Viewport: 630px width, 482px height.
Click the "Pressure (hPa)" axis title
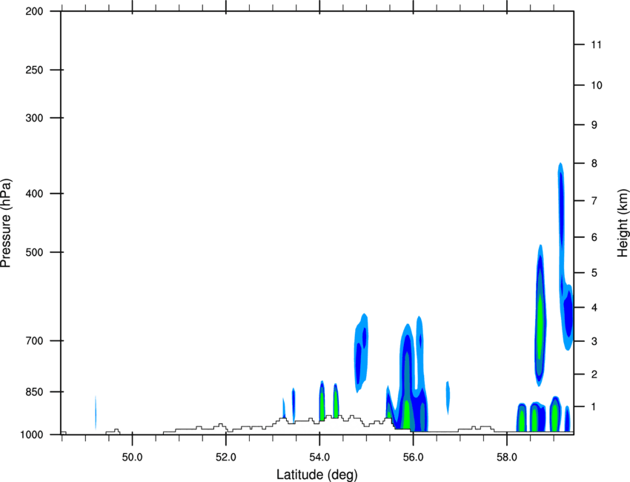point(6,222)
